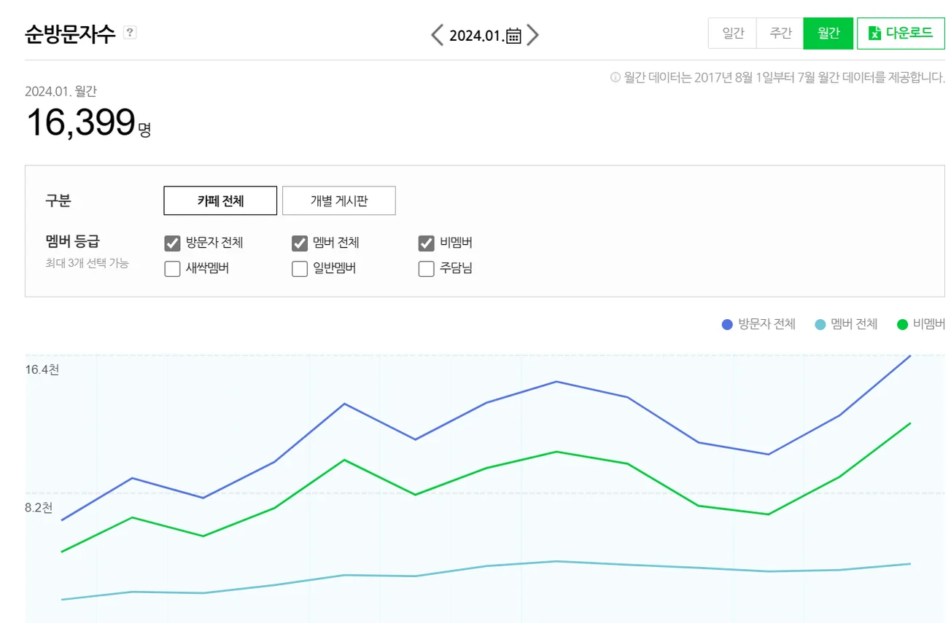Go to the next month arrow
The width and height of the screenshot is (951, 623).
tap(533, 34)
